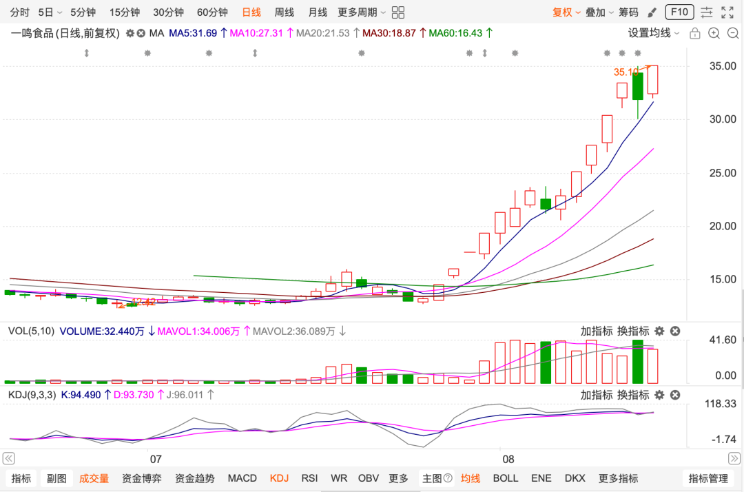The image size is (744, 492).
Task: Enter fullscreen chart mode
Action: pyautogui.click(x=727, y=12)
